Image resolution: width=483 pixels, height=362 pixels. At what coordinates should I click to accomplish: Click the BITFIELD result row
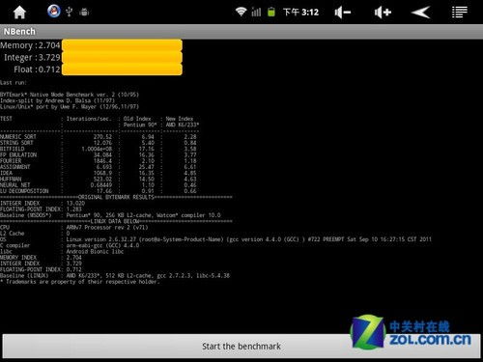[99, 149]
